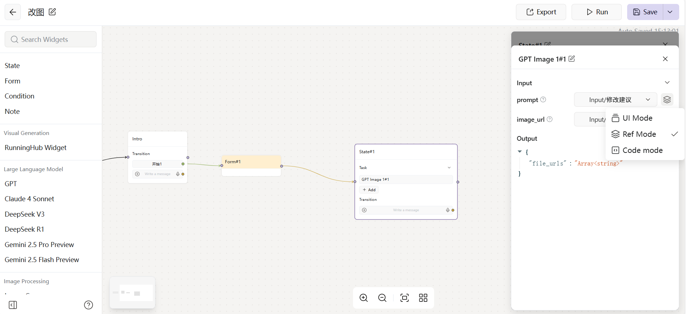Open the prompt Input dropdown
This screenshot has width=686, height=314.
click(615, 100)
